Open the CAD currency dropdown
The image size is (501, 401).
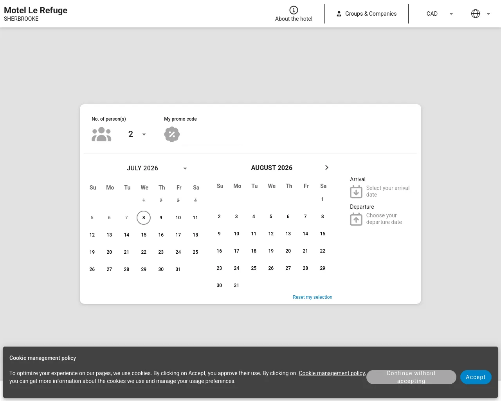[x=439, y=14]
